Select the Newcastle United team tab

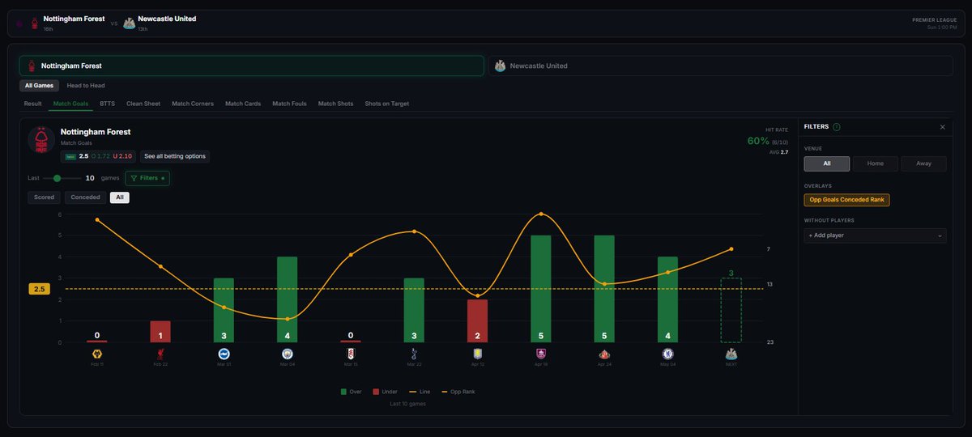coord(721,66)
